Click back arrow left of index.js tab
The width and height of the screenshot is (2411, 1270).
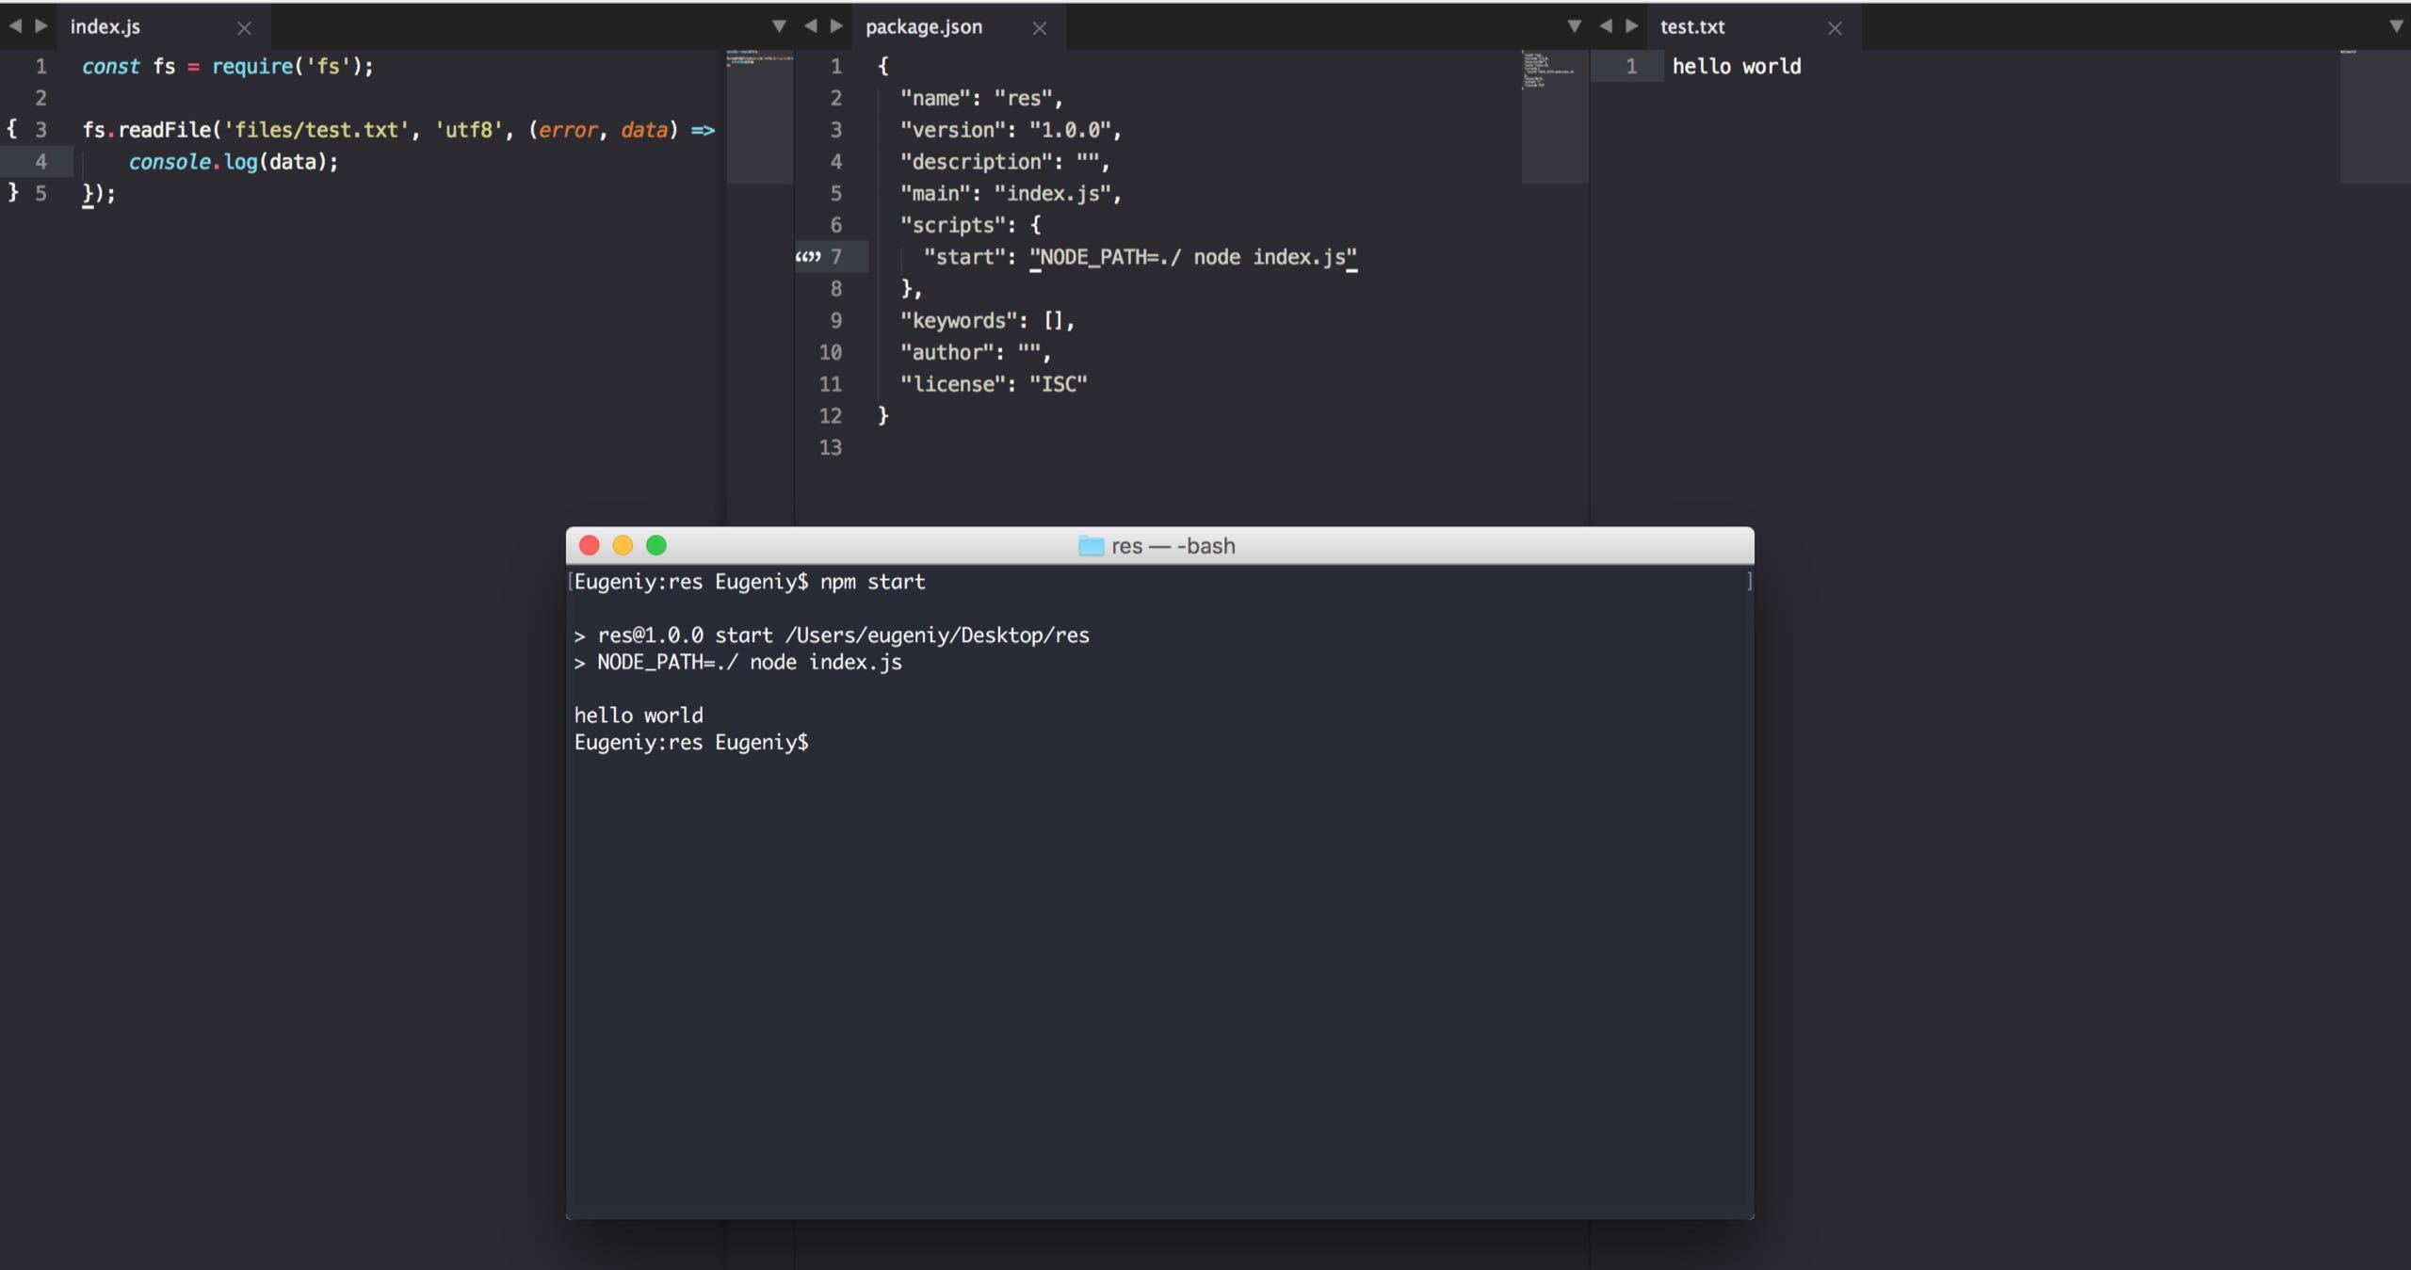pyautogui.click(x=15, y=26)
